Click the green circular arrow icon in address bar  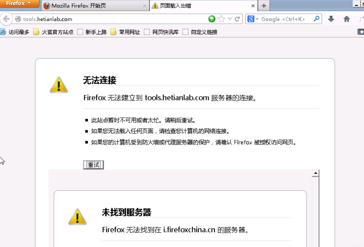[212, 19]
